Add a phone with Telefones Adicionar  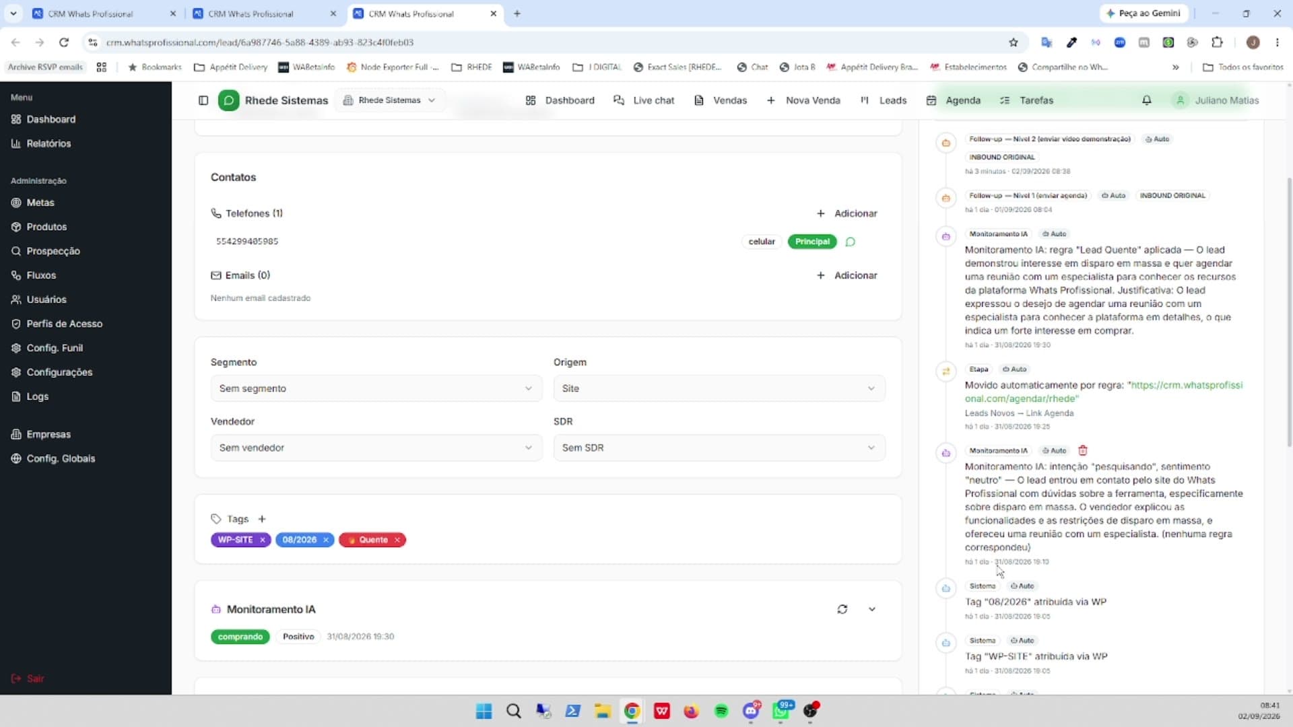(x=847, y=213)
